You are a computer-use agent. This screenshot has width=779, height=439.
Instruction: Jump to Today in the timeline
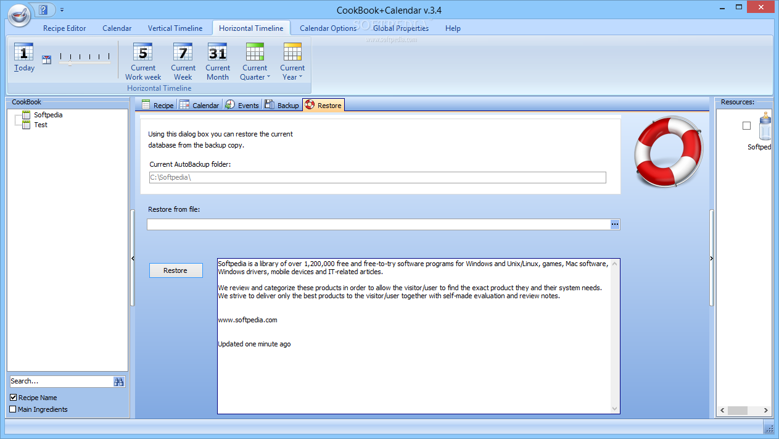[x=24, y=57]
